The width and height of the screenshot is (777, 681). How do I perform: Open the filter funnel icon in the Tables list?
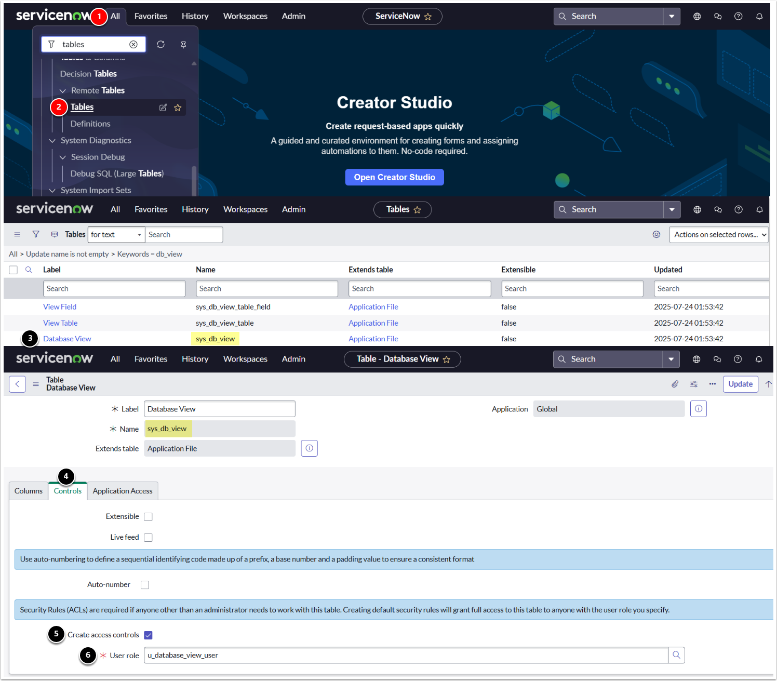tap(36, 235)
